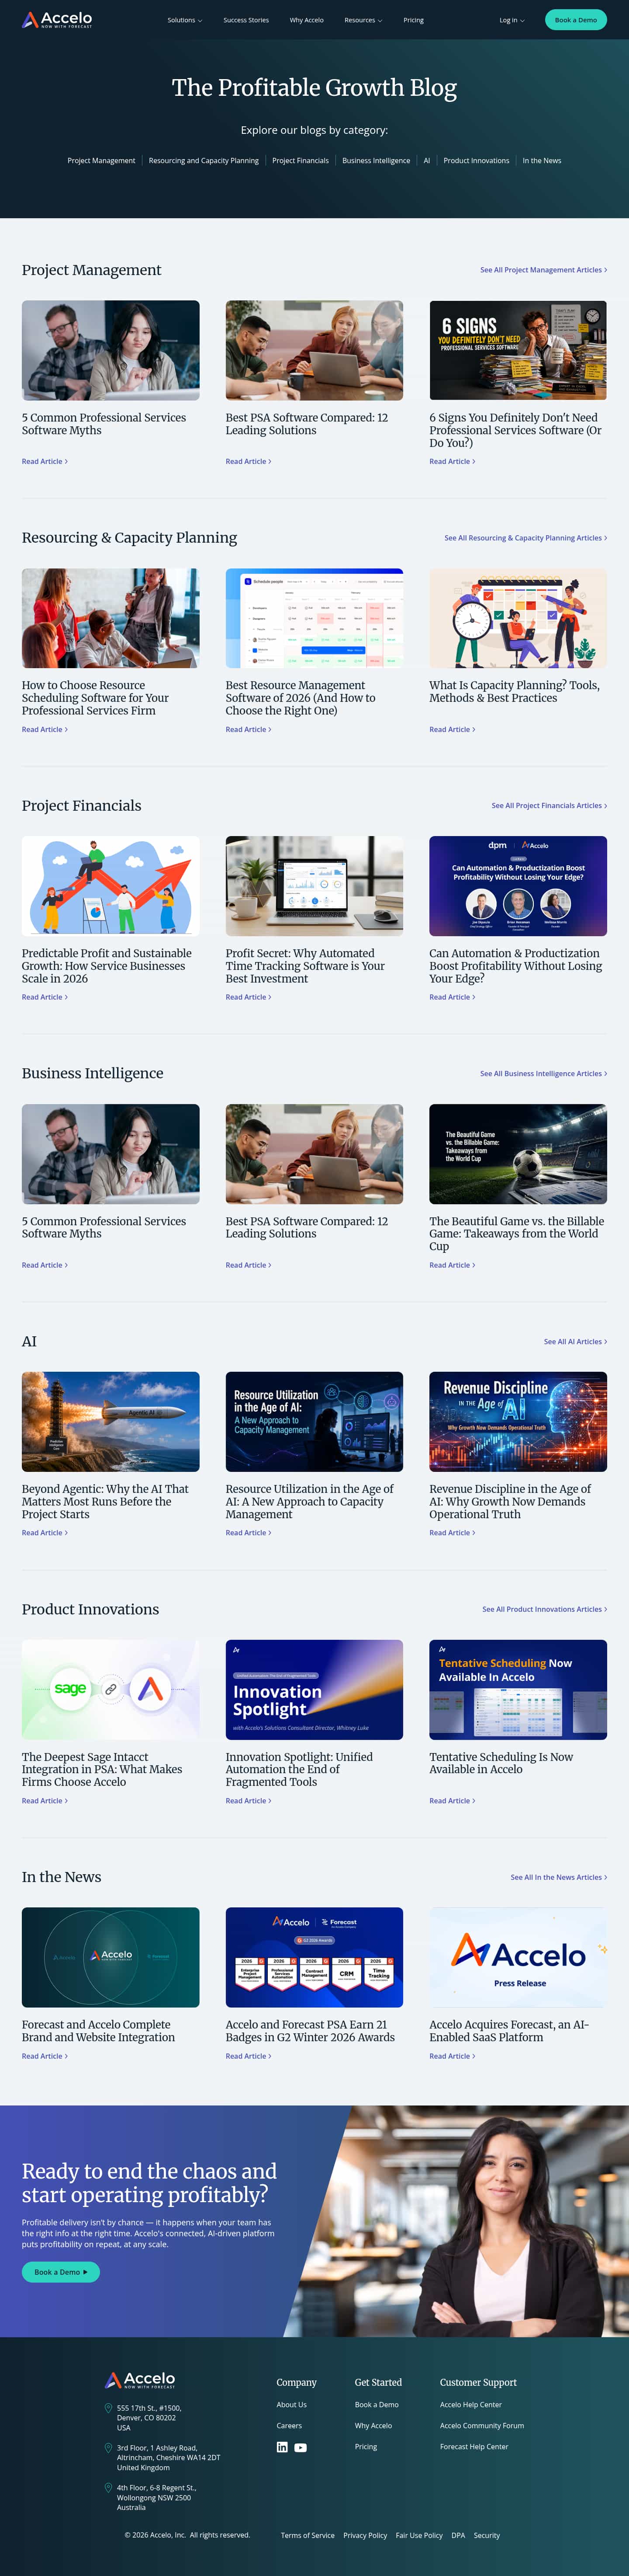Open See All Business Intelligence Articles link
629x2576 pixels.
pyautogui.click(x=543, y=1074)
